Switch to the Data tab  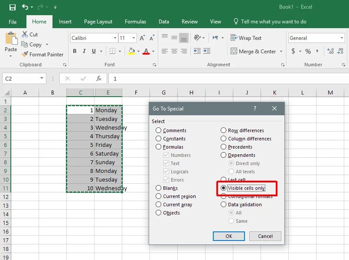[x=164, y=22]
